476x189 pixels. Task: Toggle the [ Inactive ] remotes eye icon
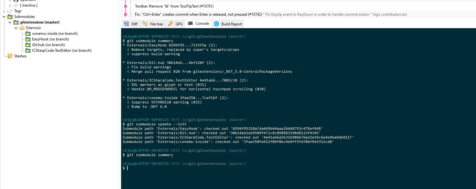coord(16,5)
